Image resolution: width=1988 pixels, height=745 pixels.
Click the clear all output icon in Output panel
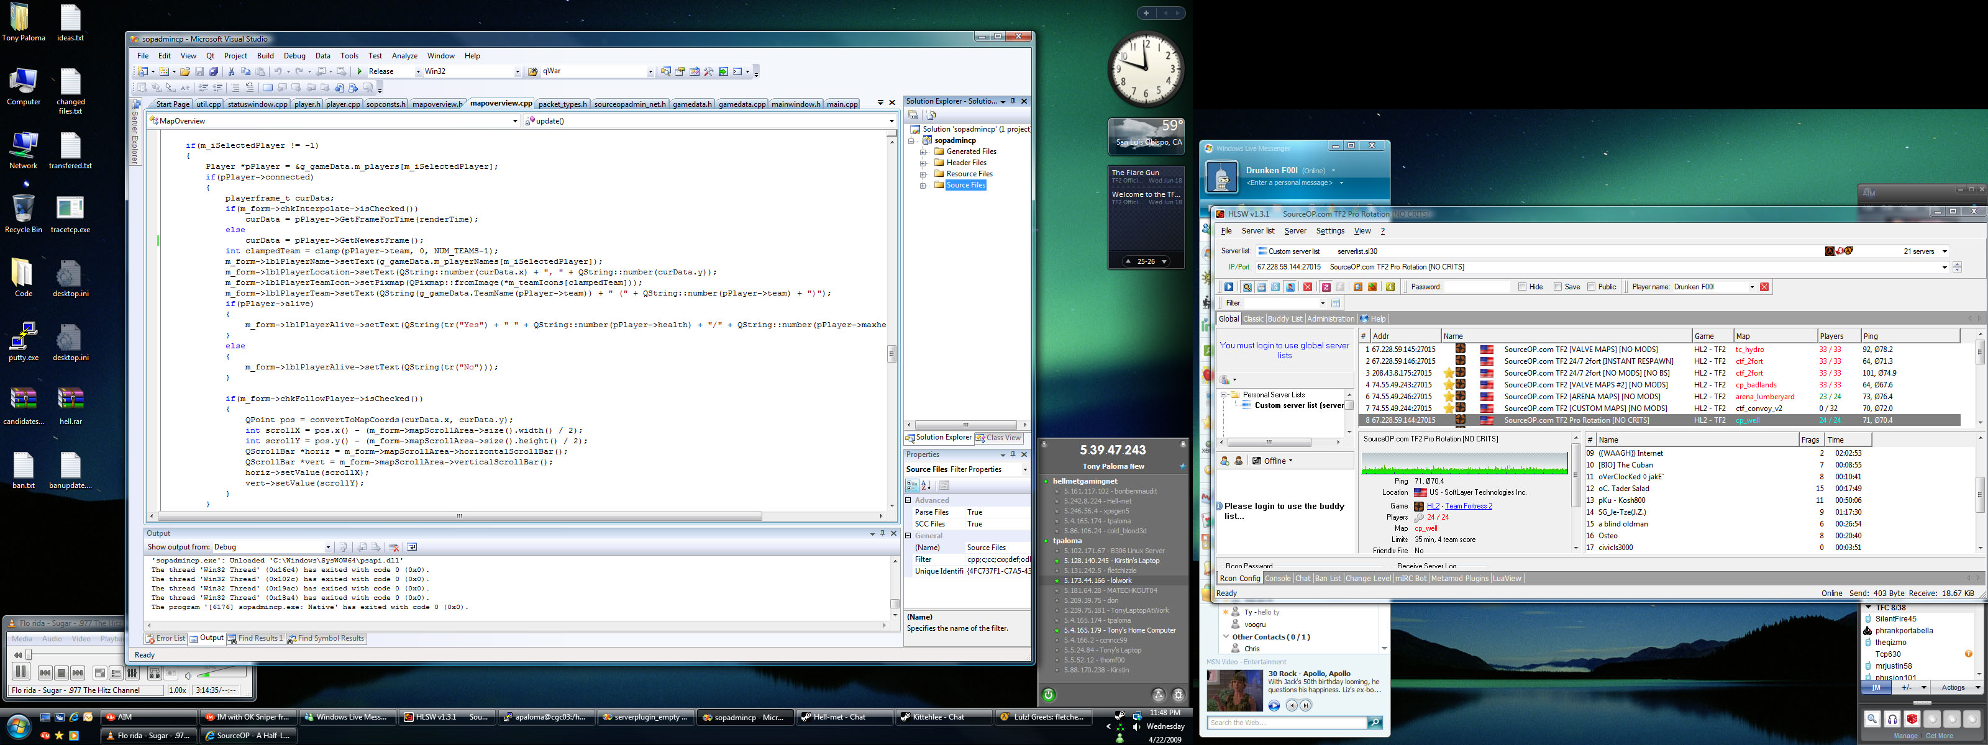tap(394, 547)
